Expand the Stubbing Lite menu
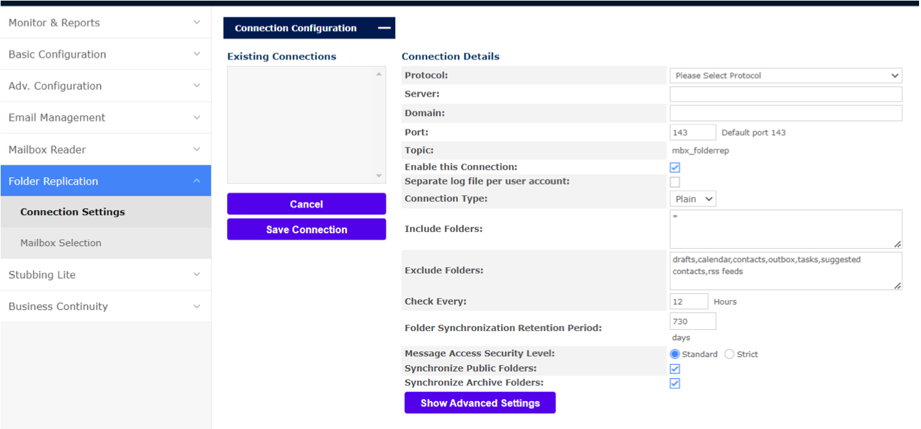 coord(105,274)
